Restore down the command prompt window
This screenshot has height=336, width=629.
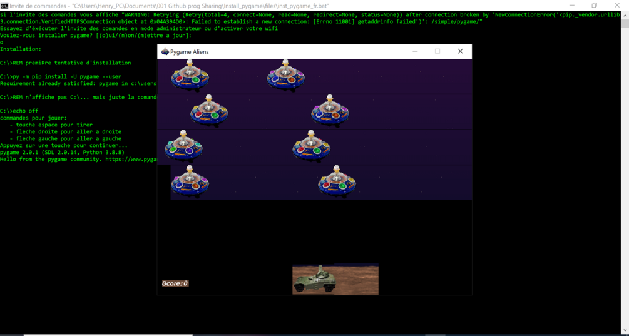[594, 6]
